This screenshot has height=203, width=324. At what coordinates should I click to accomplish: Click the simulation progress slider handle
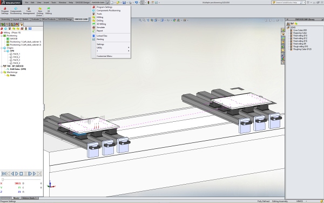tap(3, 179)
